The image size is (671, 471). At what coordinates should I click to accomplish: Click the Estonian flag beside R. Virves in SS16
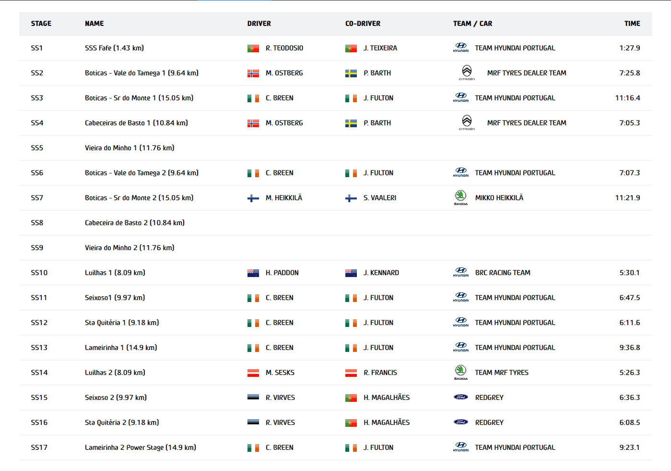pos(253,423)
